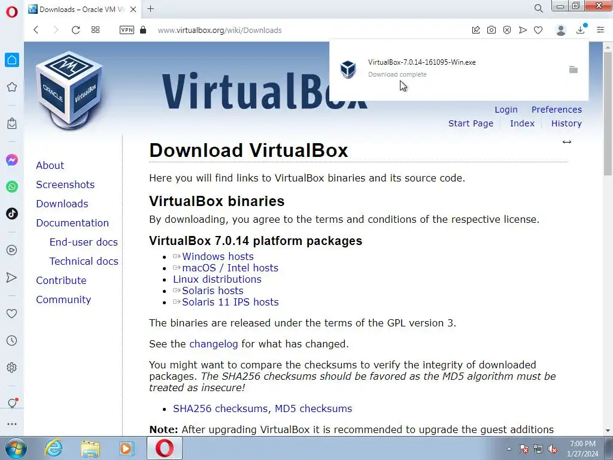Open the Index page link
This screenshot has width=613, height=460.
(522, 123)
